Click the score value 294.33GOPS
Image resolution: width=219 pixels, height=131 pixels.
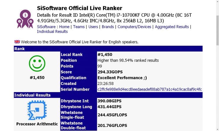(x=110, y=72)
